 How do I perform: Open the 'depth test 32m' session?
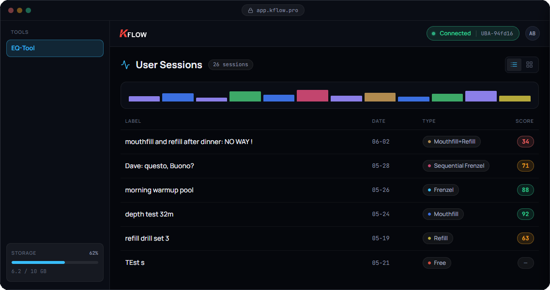[x=329, y=214]
